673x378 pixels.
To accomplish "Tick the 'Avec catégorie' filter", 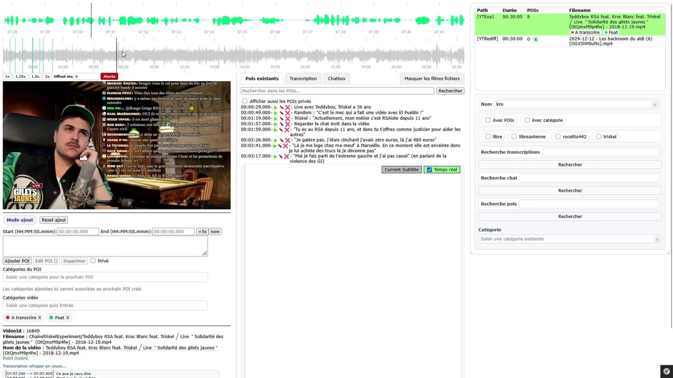I will point(527,120).
